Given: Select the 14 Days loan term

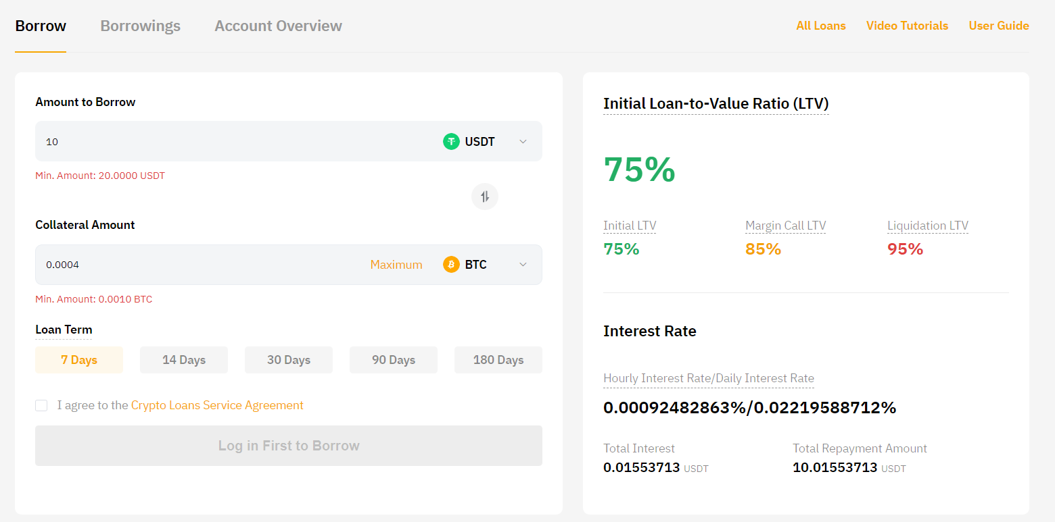Looking at the screenshot, I should point(184,360).
